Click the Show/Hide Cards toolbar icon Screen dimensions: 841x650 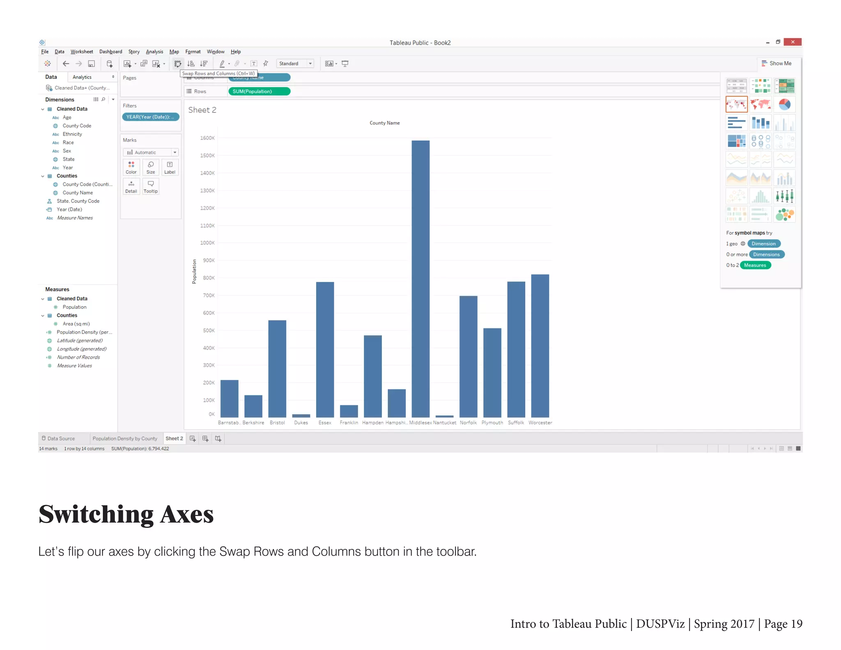coord(329,64)
